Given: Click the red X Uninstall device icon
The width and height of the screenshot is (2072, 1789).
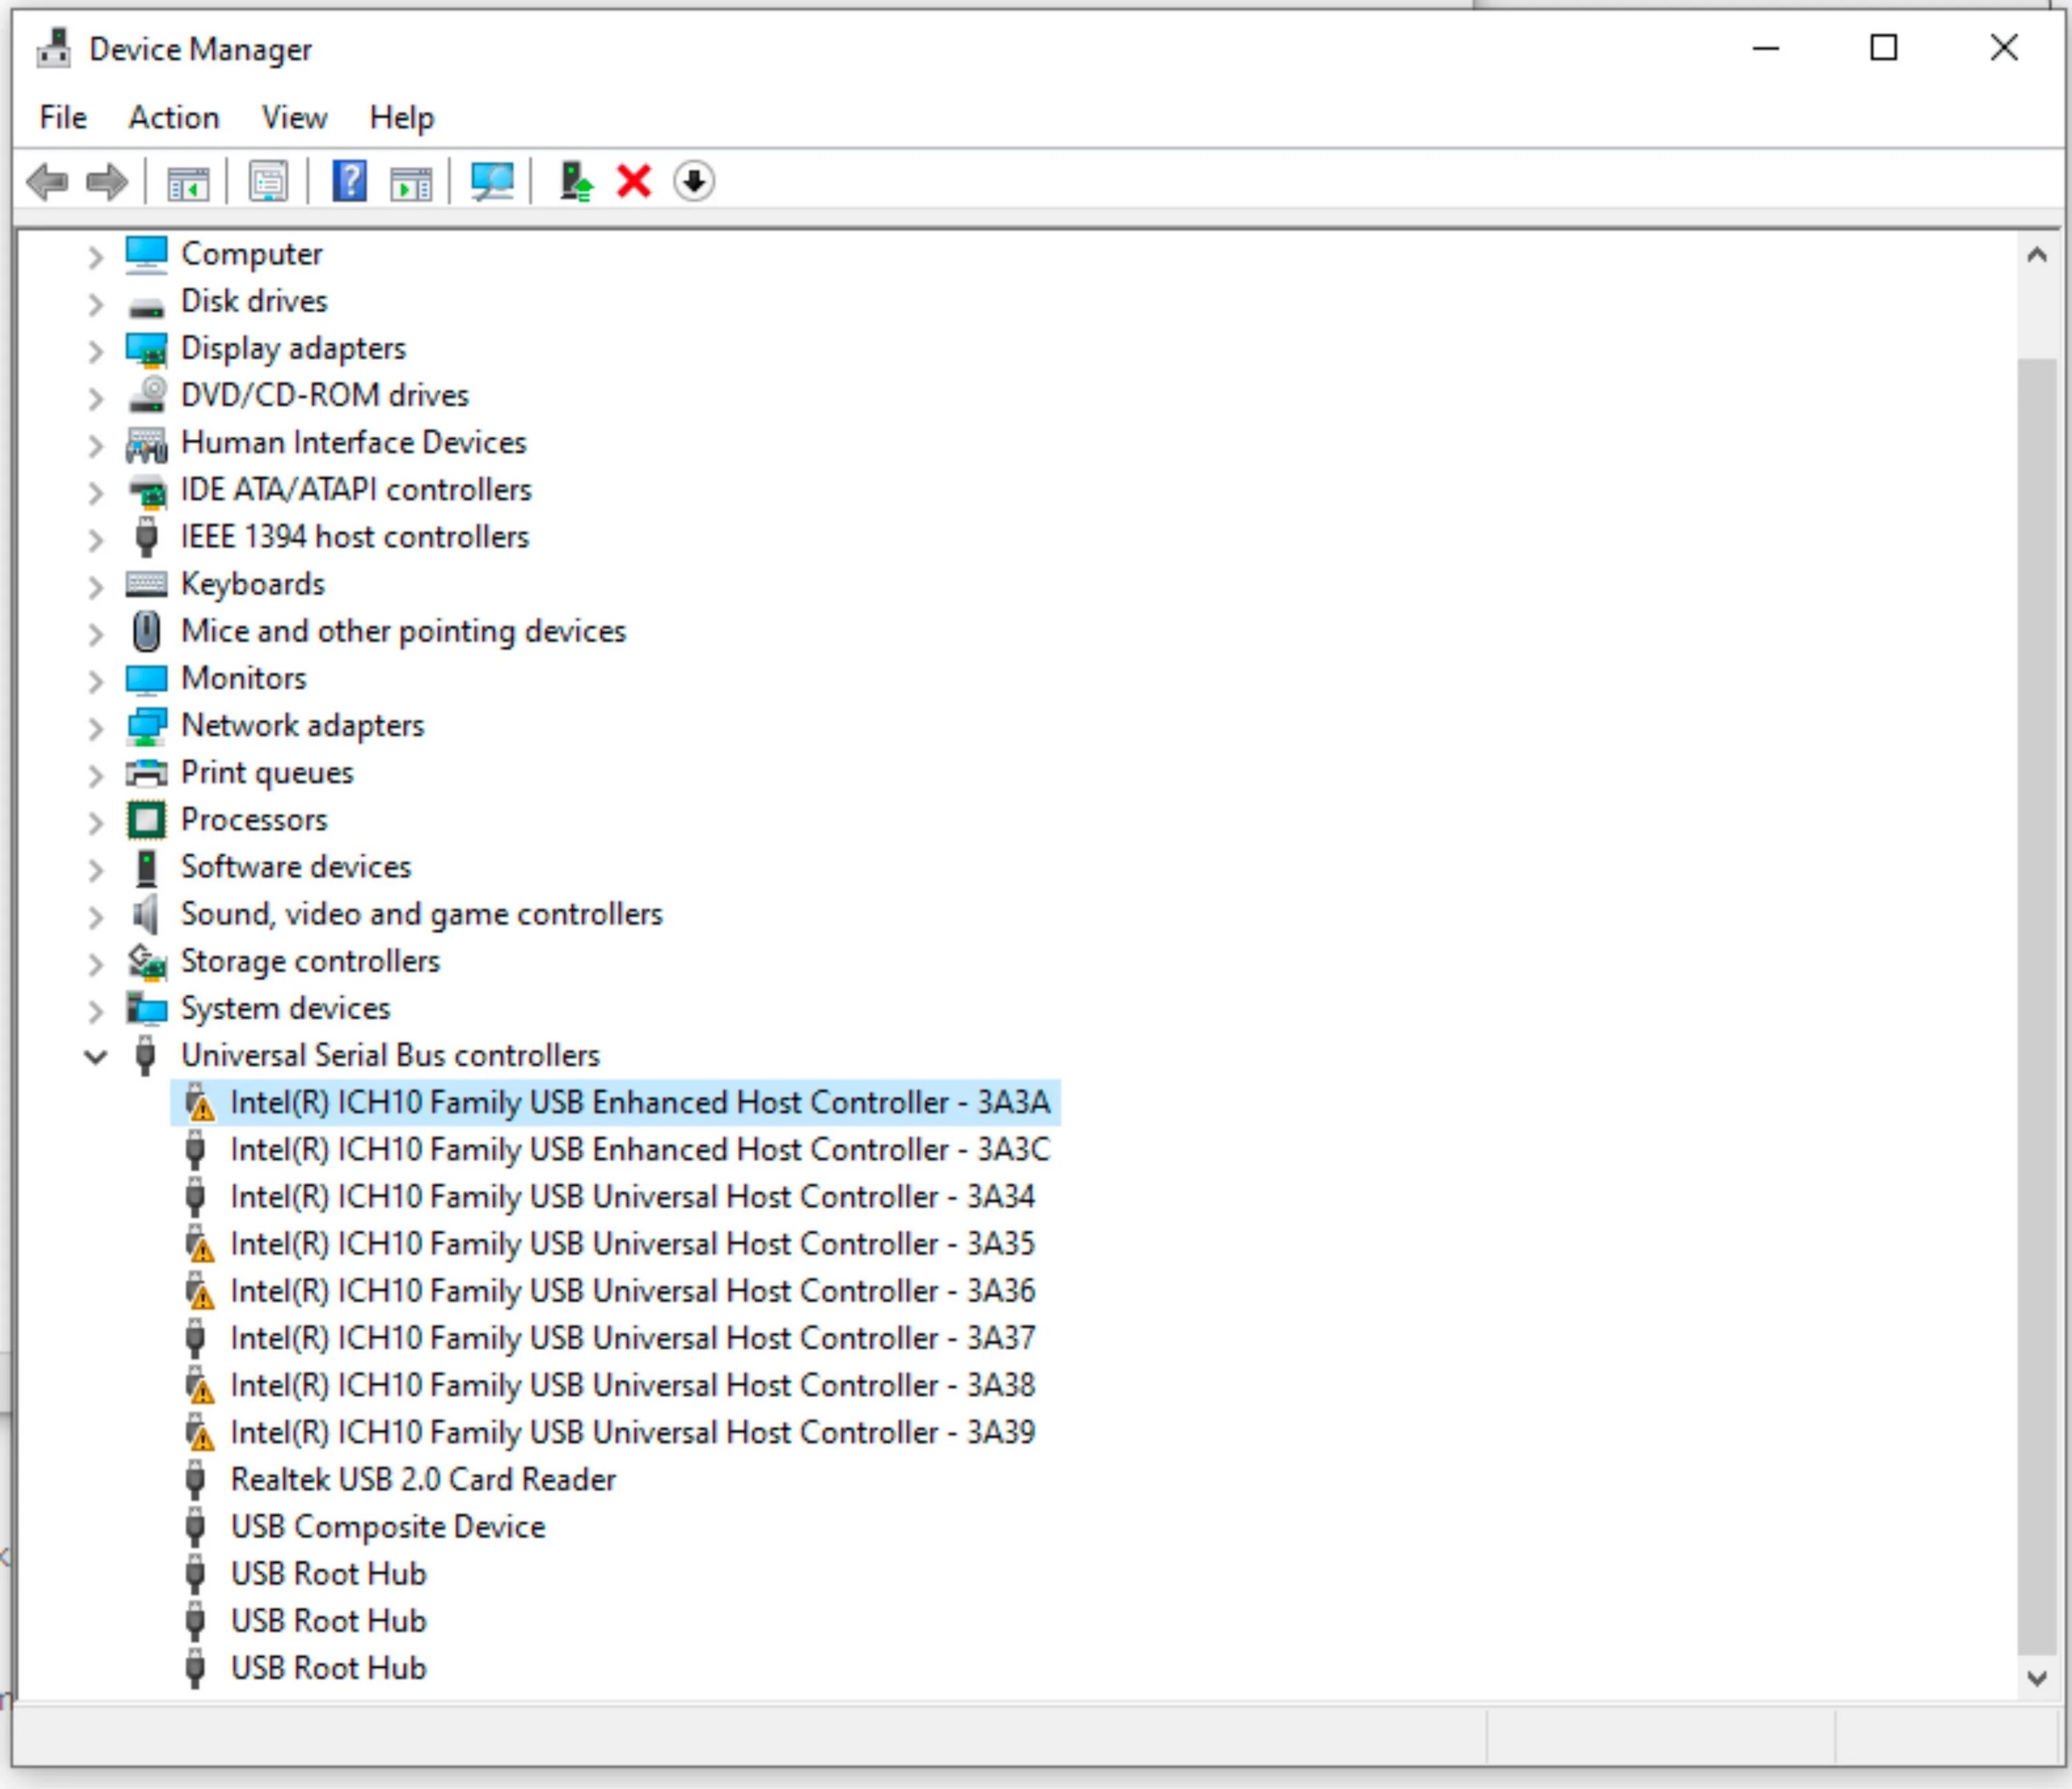Looking at the screenshot, I should [x=634, y=182].
